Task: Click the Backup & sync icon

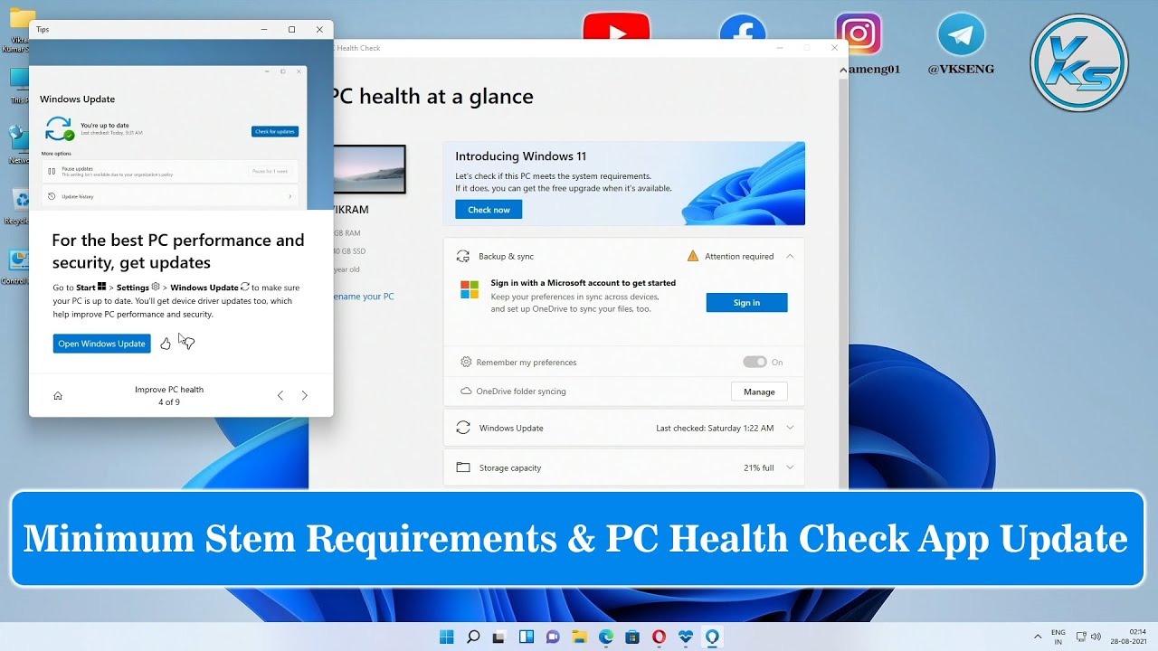Action: coord(463,256)
